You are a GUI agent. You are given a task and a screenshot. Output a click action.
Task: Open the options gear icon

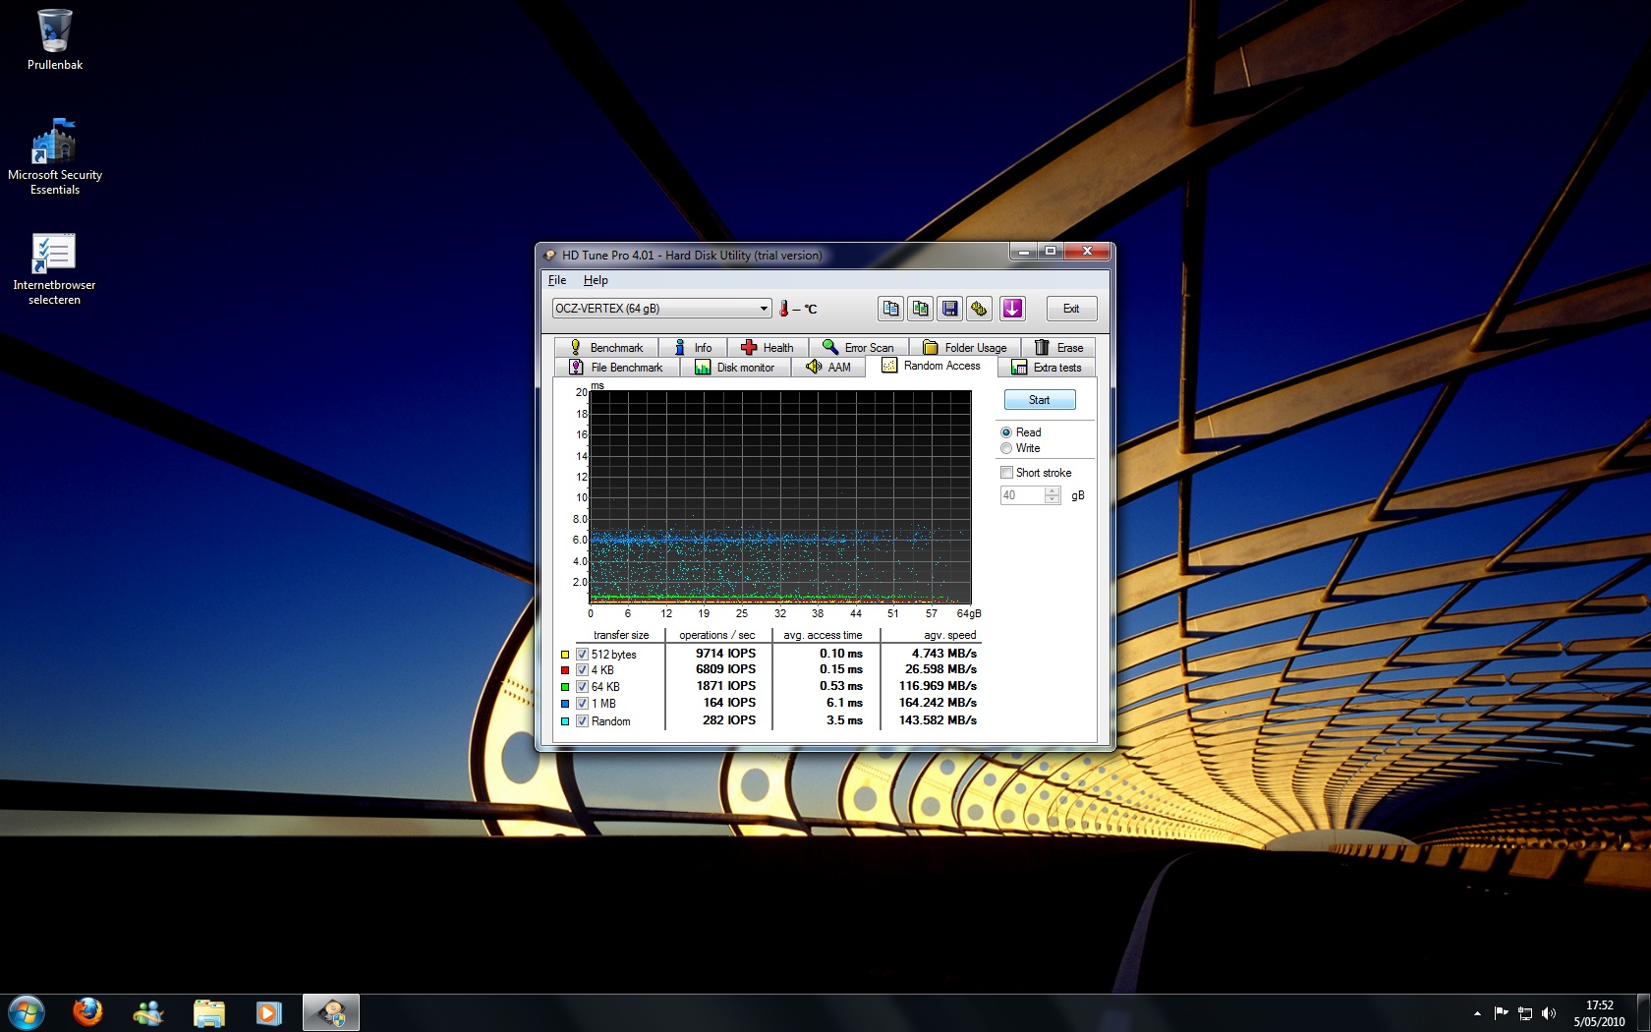979,309
